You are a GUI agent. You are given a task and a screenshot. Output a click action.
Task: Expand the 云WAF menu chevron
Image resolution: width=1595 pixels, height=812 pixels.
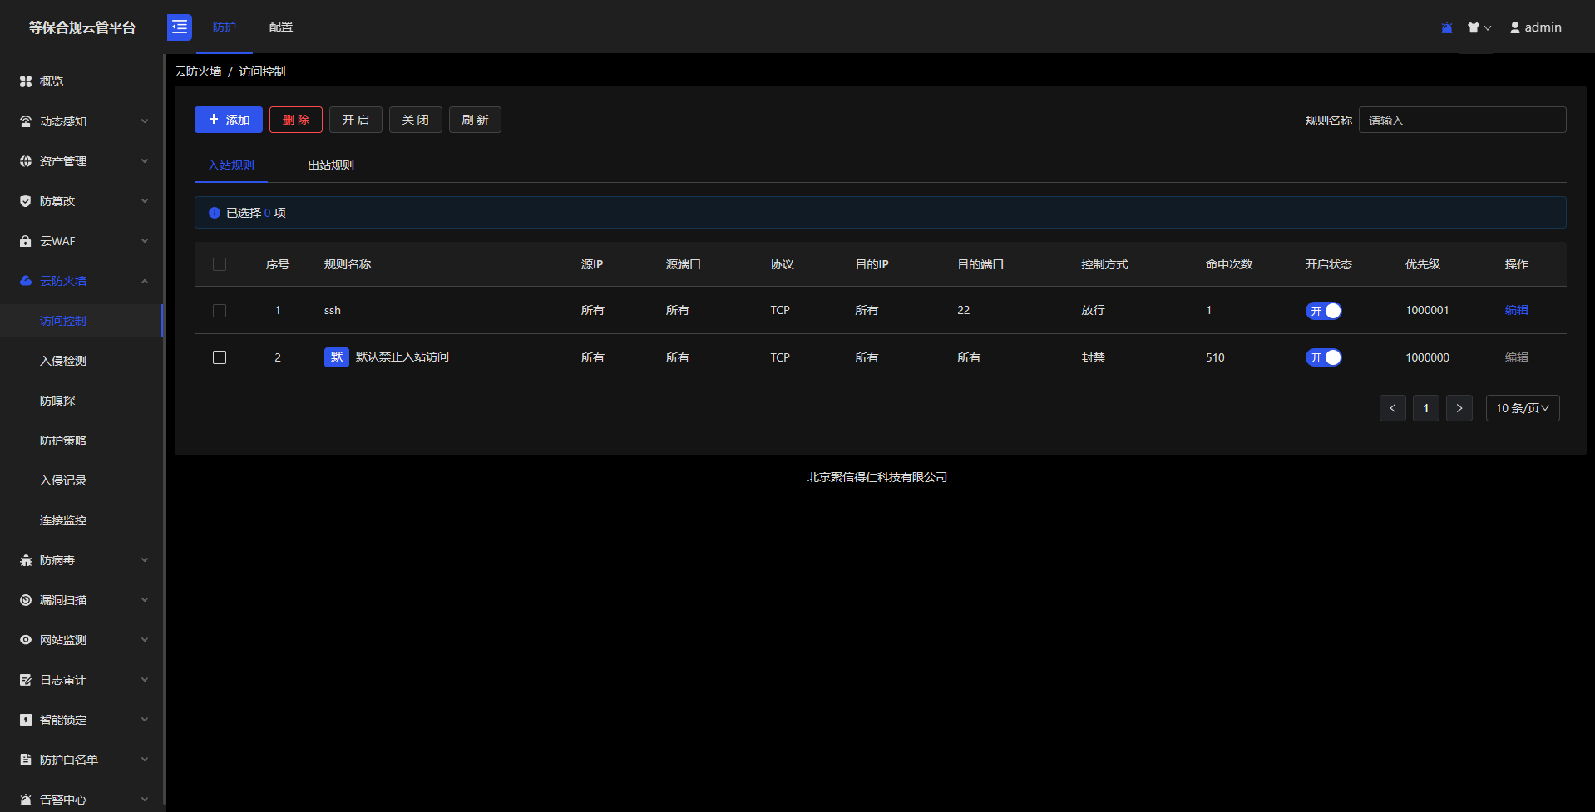145,241
